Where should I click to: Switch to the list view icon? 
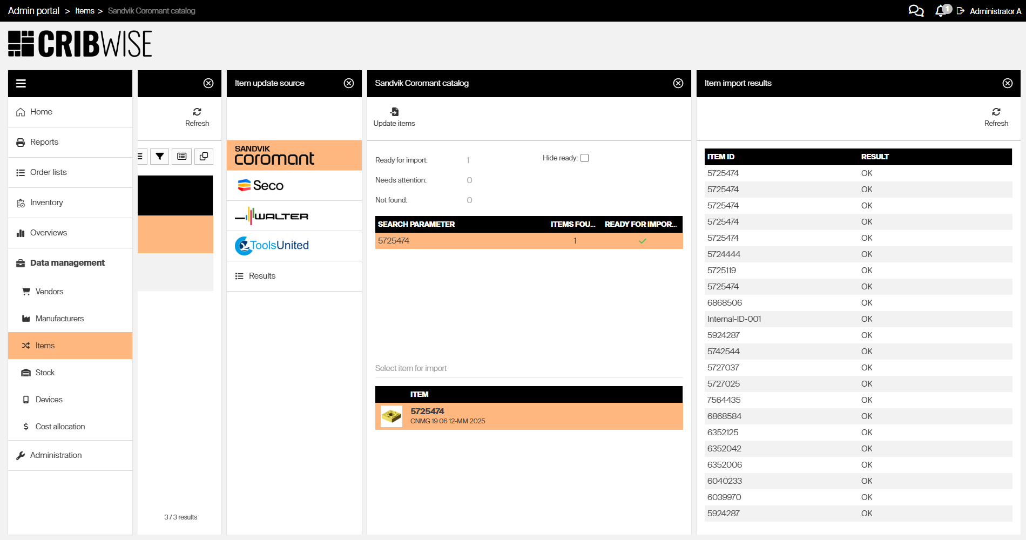182,157
